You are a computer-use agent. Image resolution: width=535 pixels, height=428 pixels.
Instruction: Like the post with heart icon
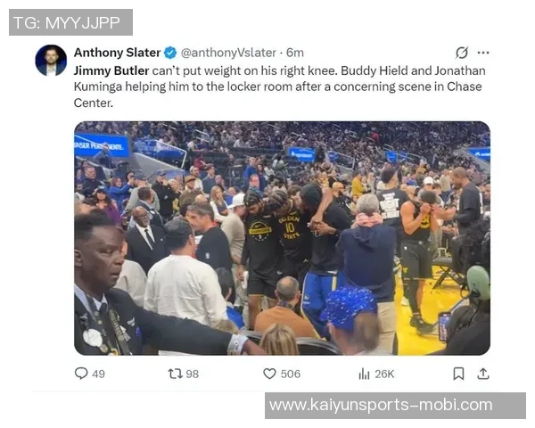pyautogui.click(x=269, y=374)
